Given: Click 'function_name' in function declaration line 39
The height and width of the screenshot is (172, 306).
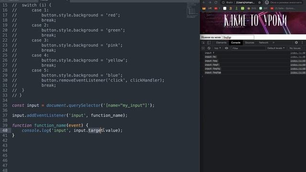Looking at the screenshot, I should pos(50,125).
